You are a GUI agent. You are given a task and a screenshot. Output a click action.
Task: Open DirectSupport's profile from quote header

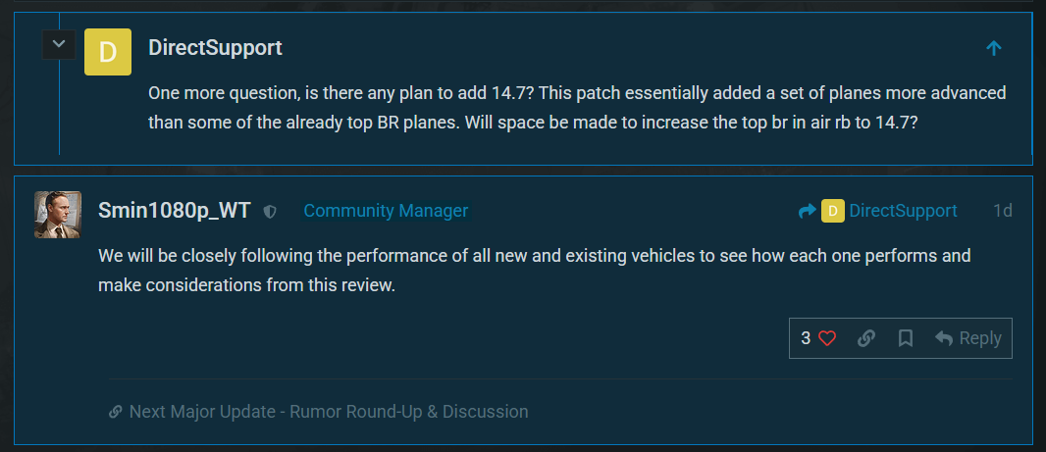pos(215,47)
